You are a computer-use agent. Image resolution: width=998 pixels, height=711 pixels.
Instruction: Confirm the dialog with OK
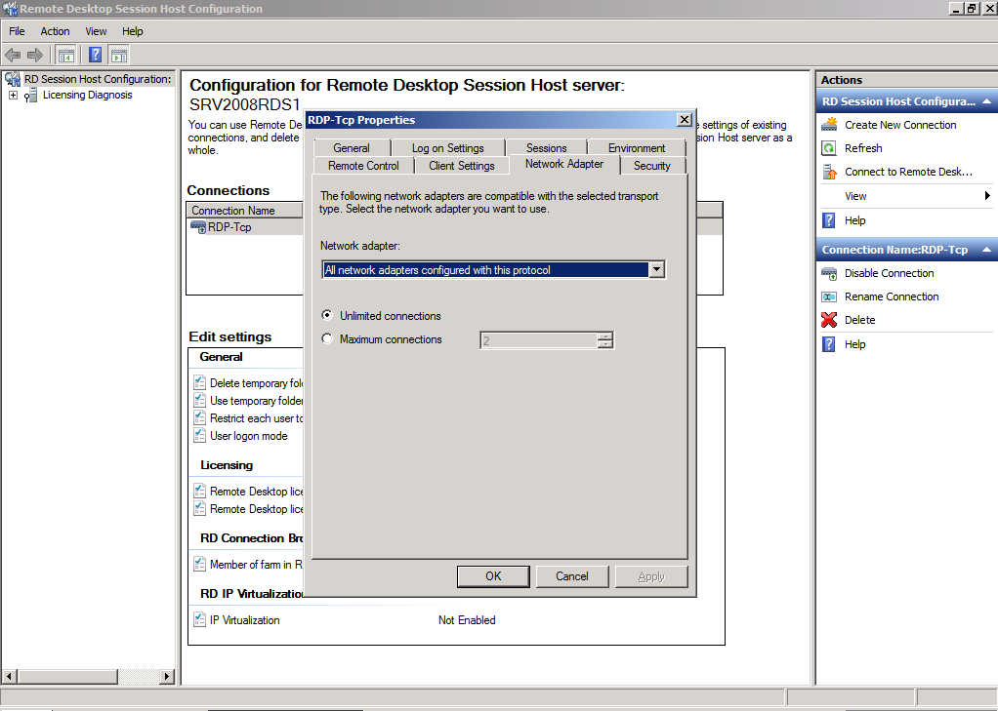tap(493, 576)
